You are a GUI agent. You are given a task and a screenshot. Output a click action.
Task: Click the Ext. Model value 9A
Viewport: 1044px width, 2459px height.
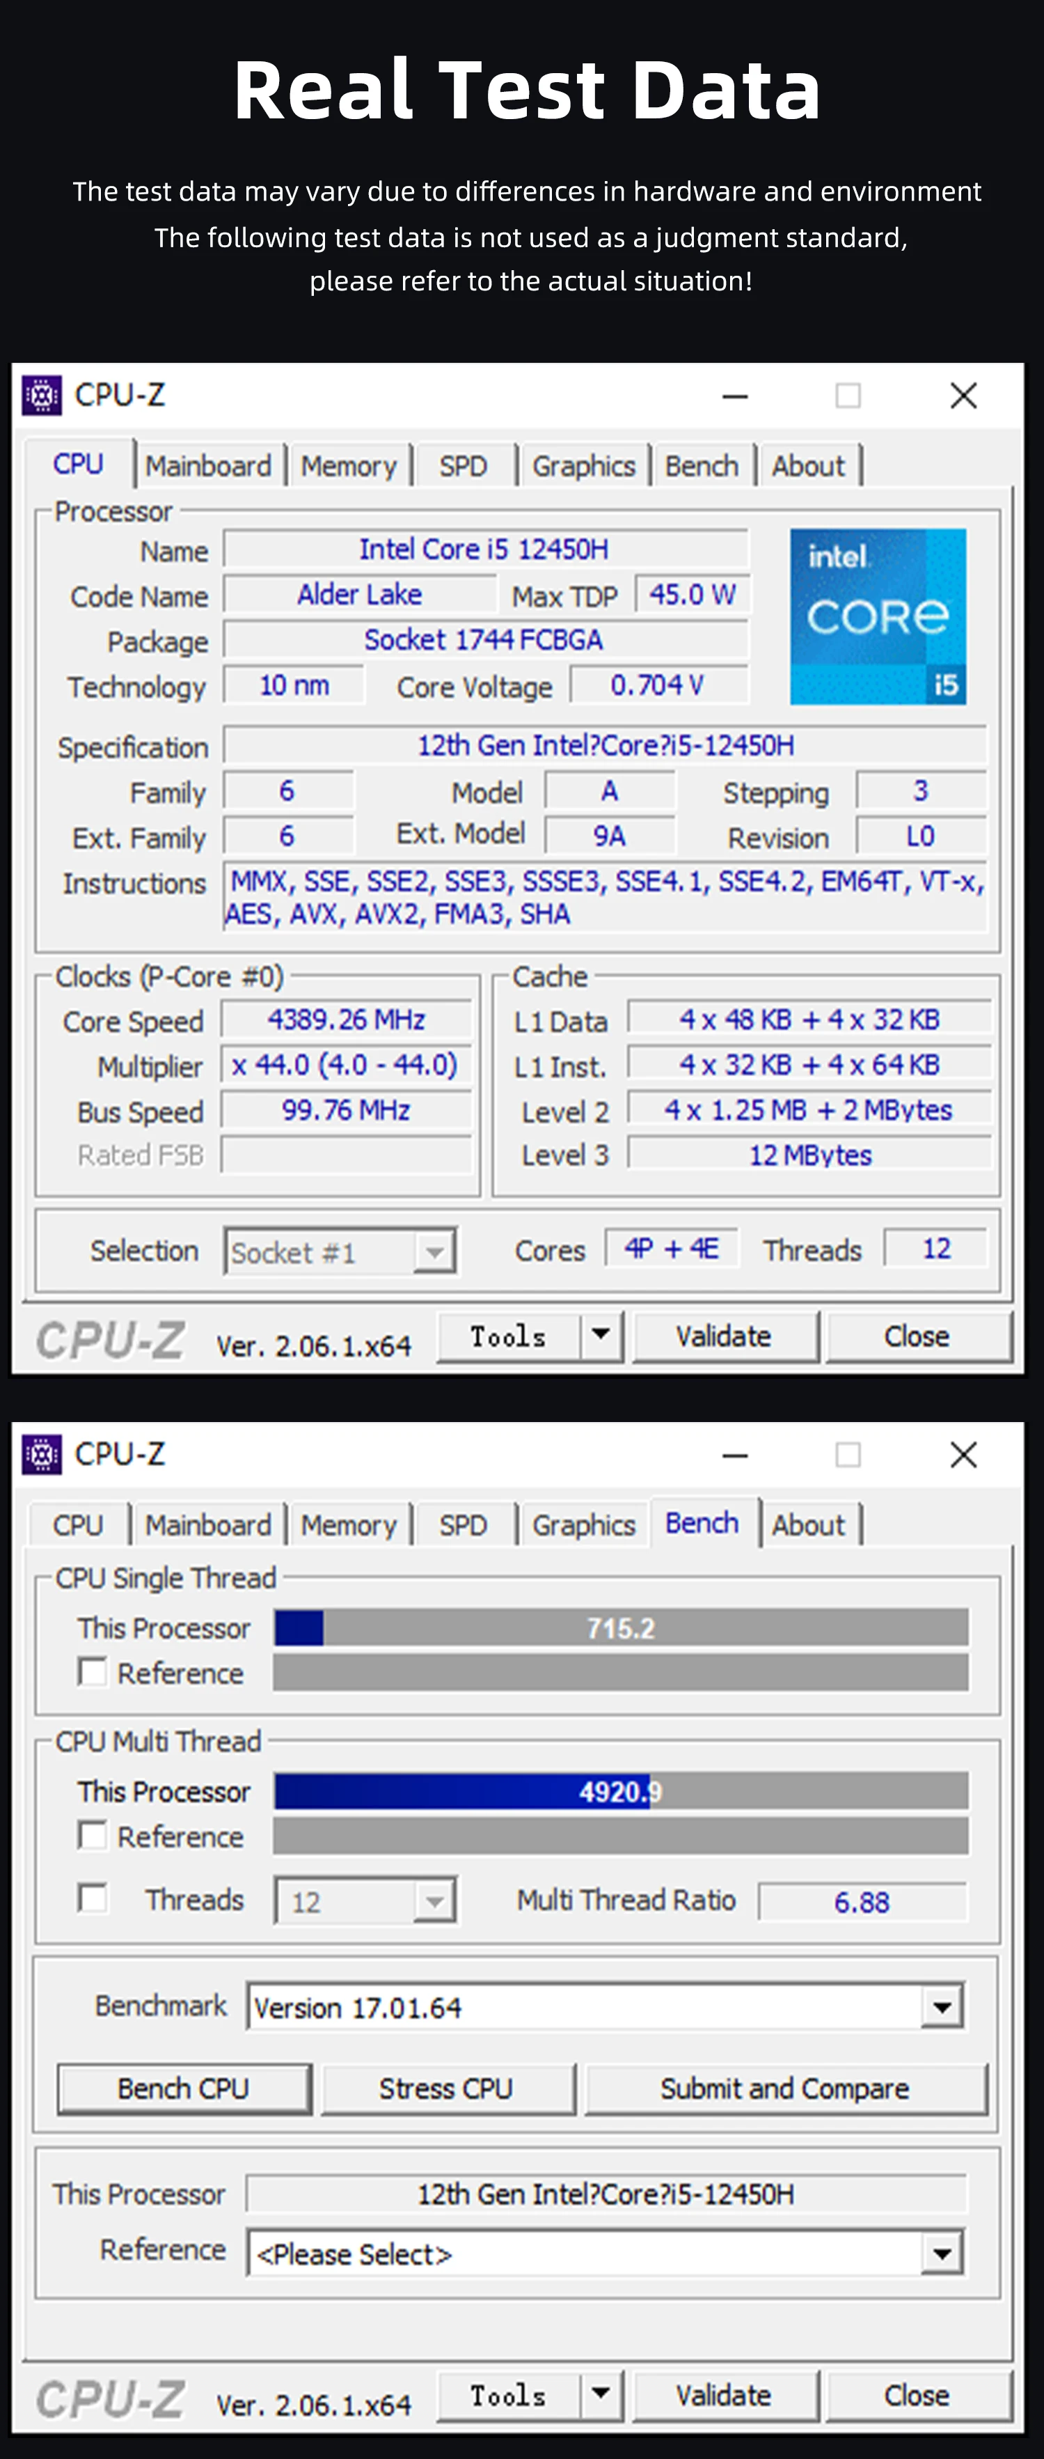(610, 836)
